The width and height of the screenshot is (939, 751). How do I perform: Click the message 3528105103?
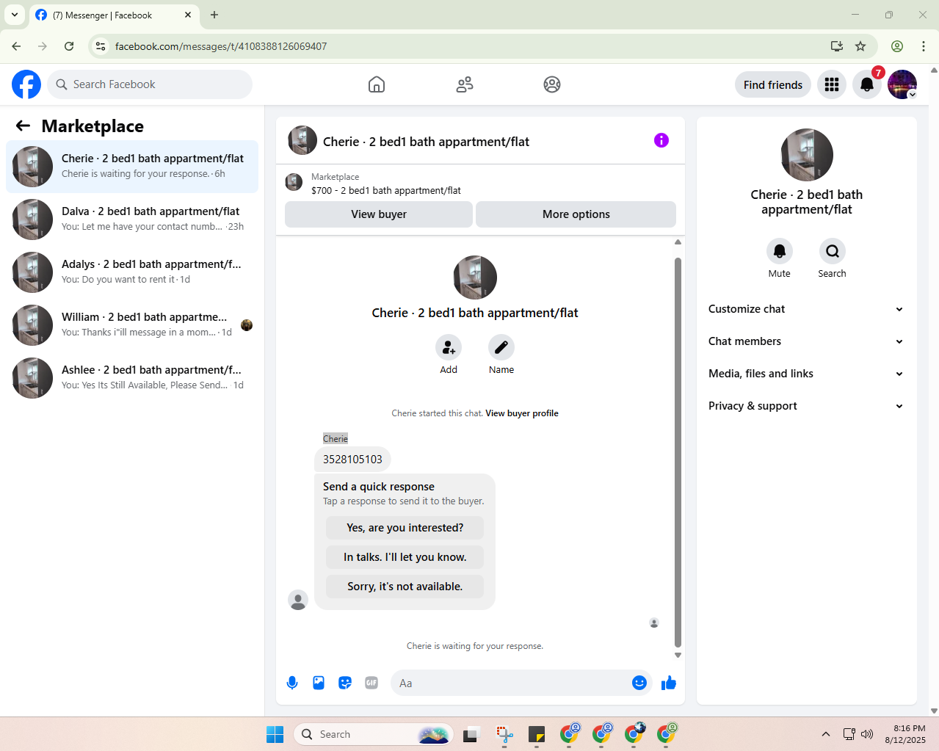(352, 460)
